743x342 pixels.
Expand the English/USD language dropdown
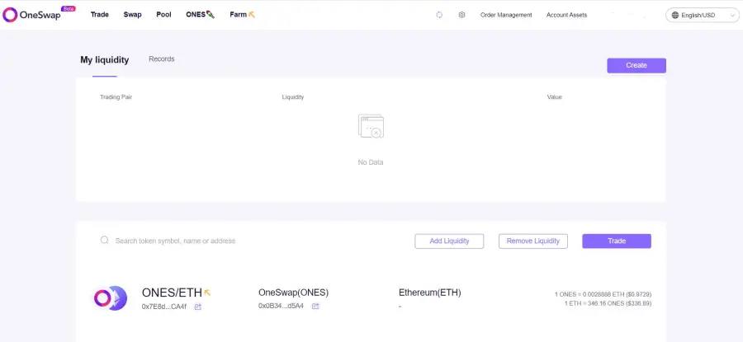[x=703, y=15]
